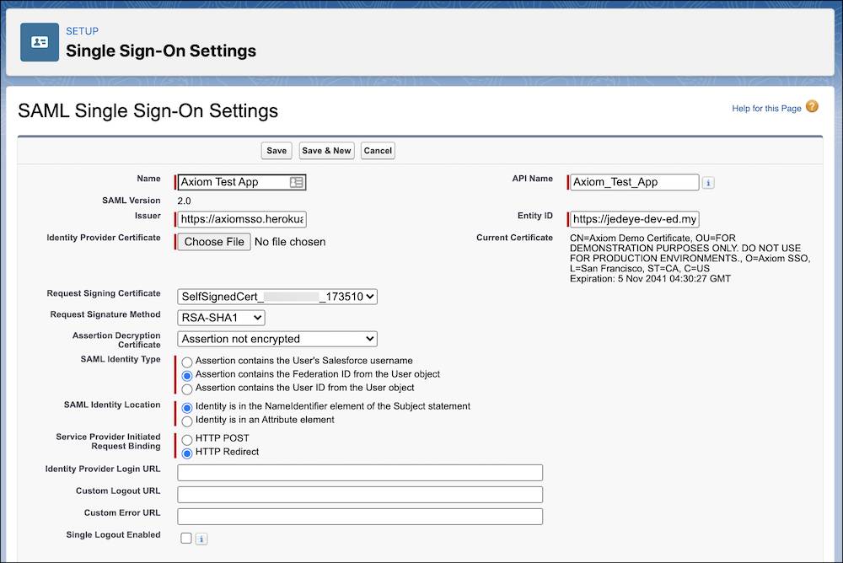Click the info icon beside Single Logout Enabled
Screen dimensions: 843x563
[201, 539]
